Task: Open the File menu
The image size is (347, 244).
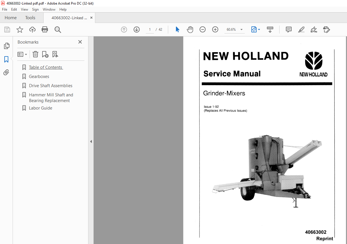Action: pos(5,9)
